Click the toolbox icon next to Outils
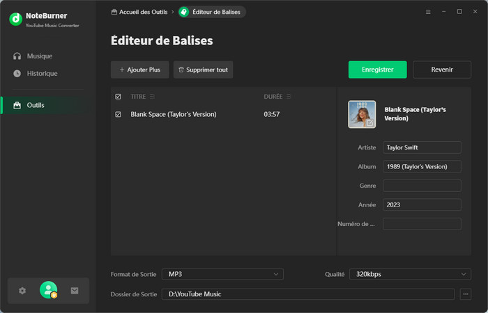This screenshot has width=488, height=313. click(x=17, y=105)
